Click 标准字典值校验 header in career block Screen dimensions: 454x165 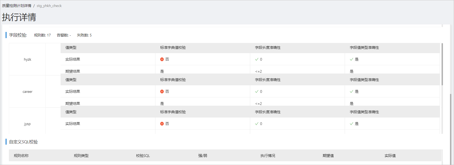[x=173, y=80]
